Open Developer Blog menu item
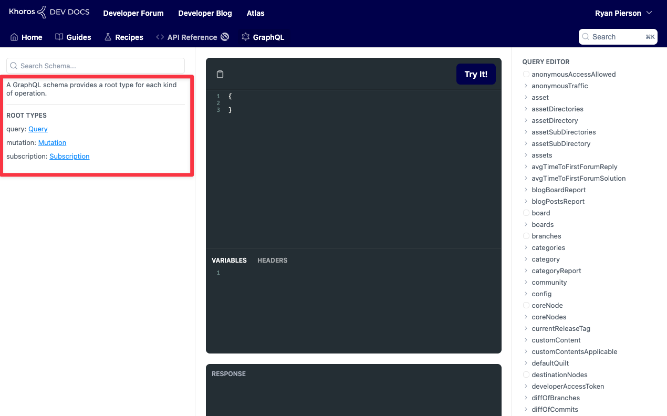The height and width of the screenshot is (416, 667). 205,13
